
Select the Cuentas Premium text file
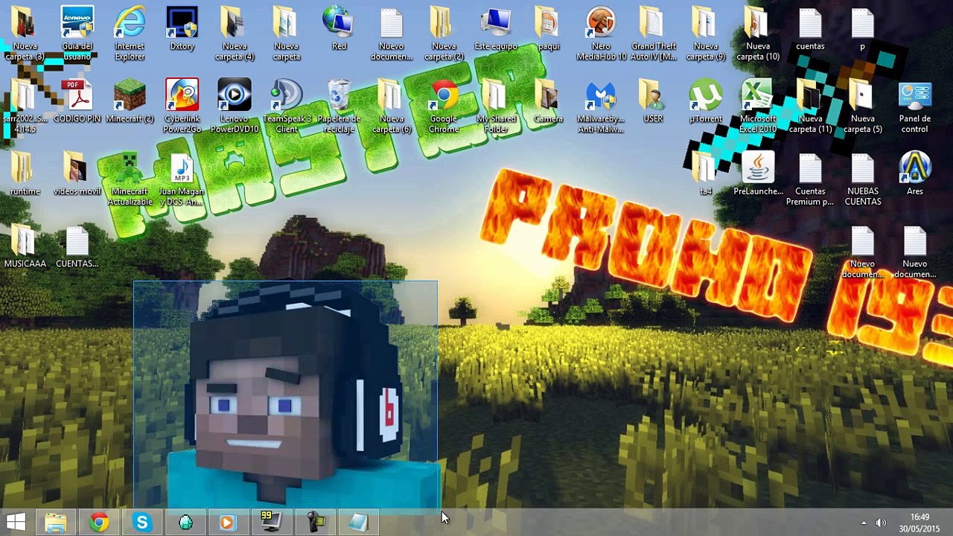tap(810, 179)
